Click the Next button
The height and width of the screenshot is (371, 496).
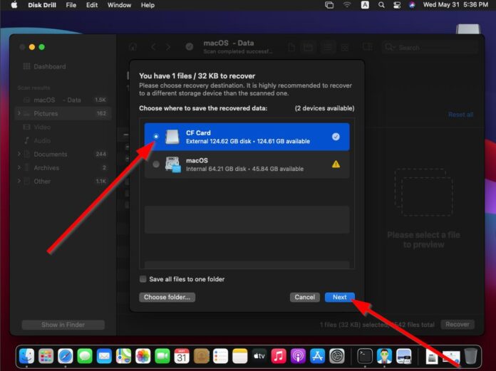[x=339, y=297]
